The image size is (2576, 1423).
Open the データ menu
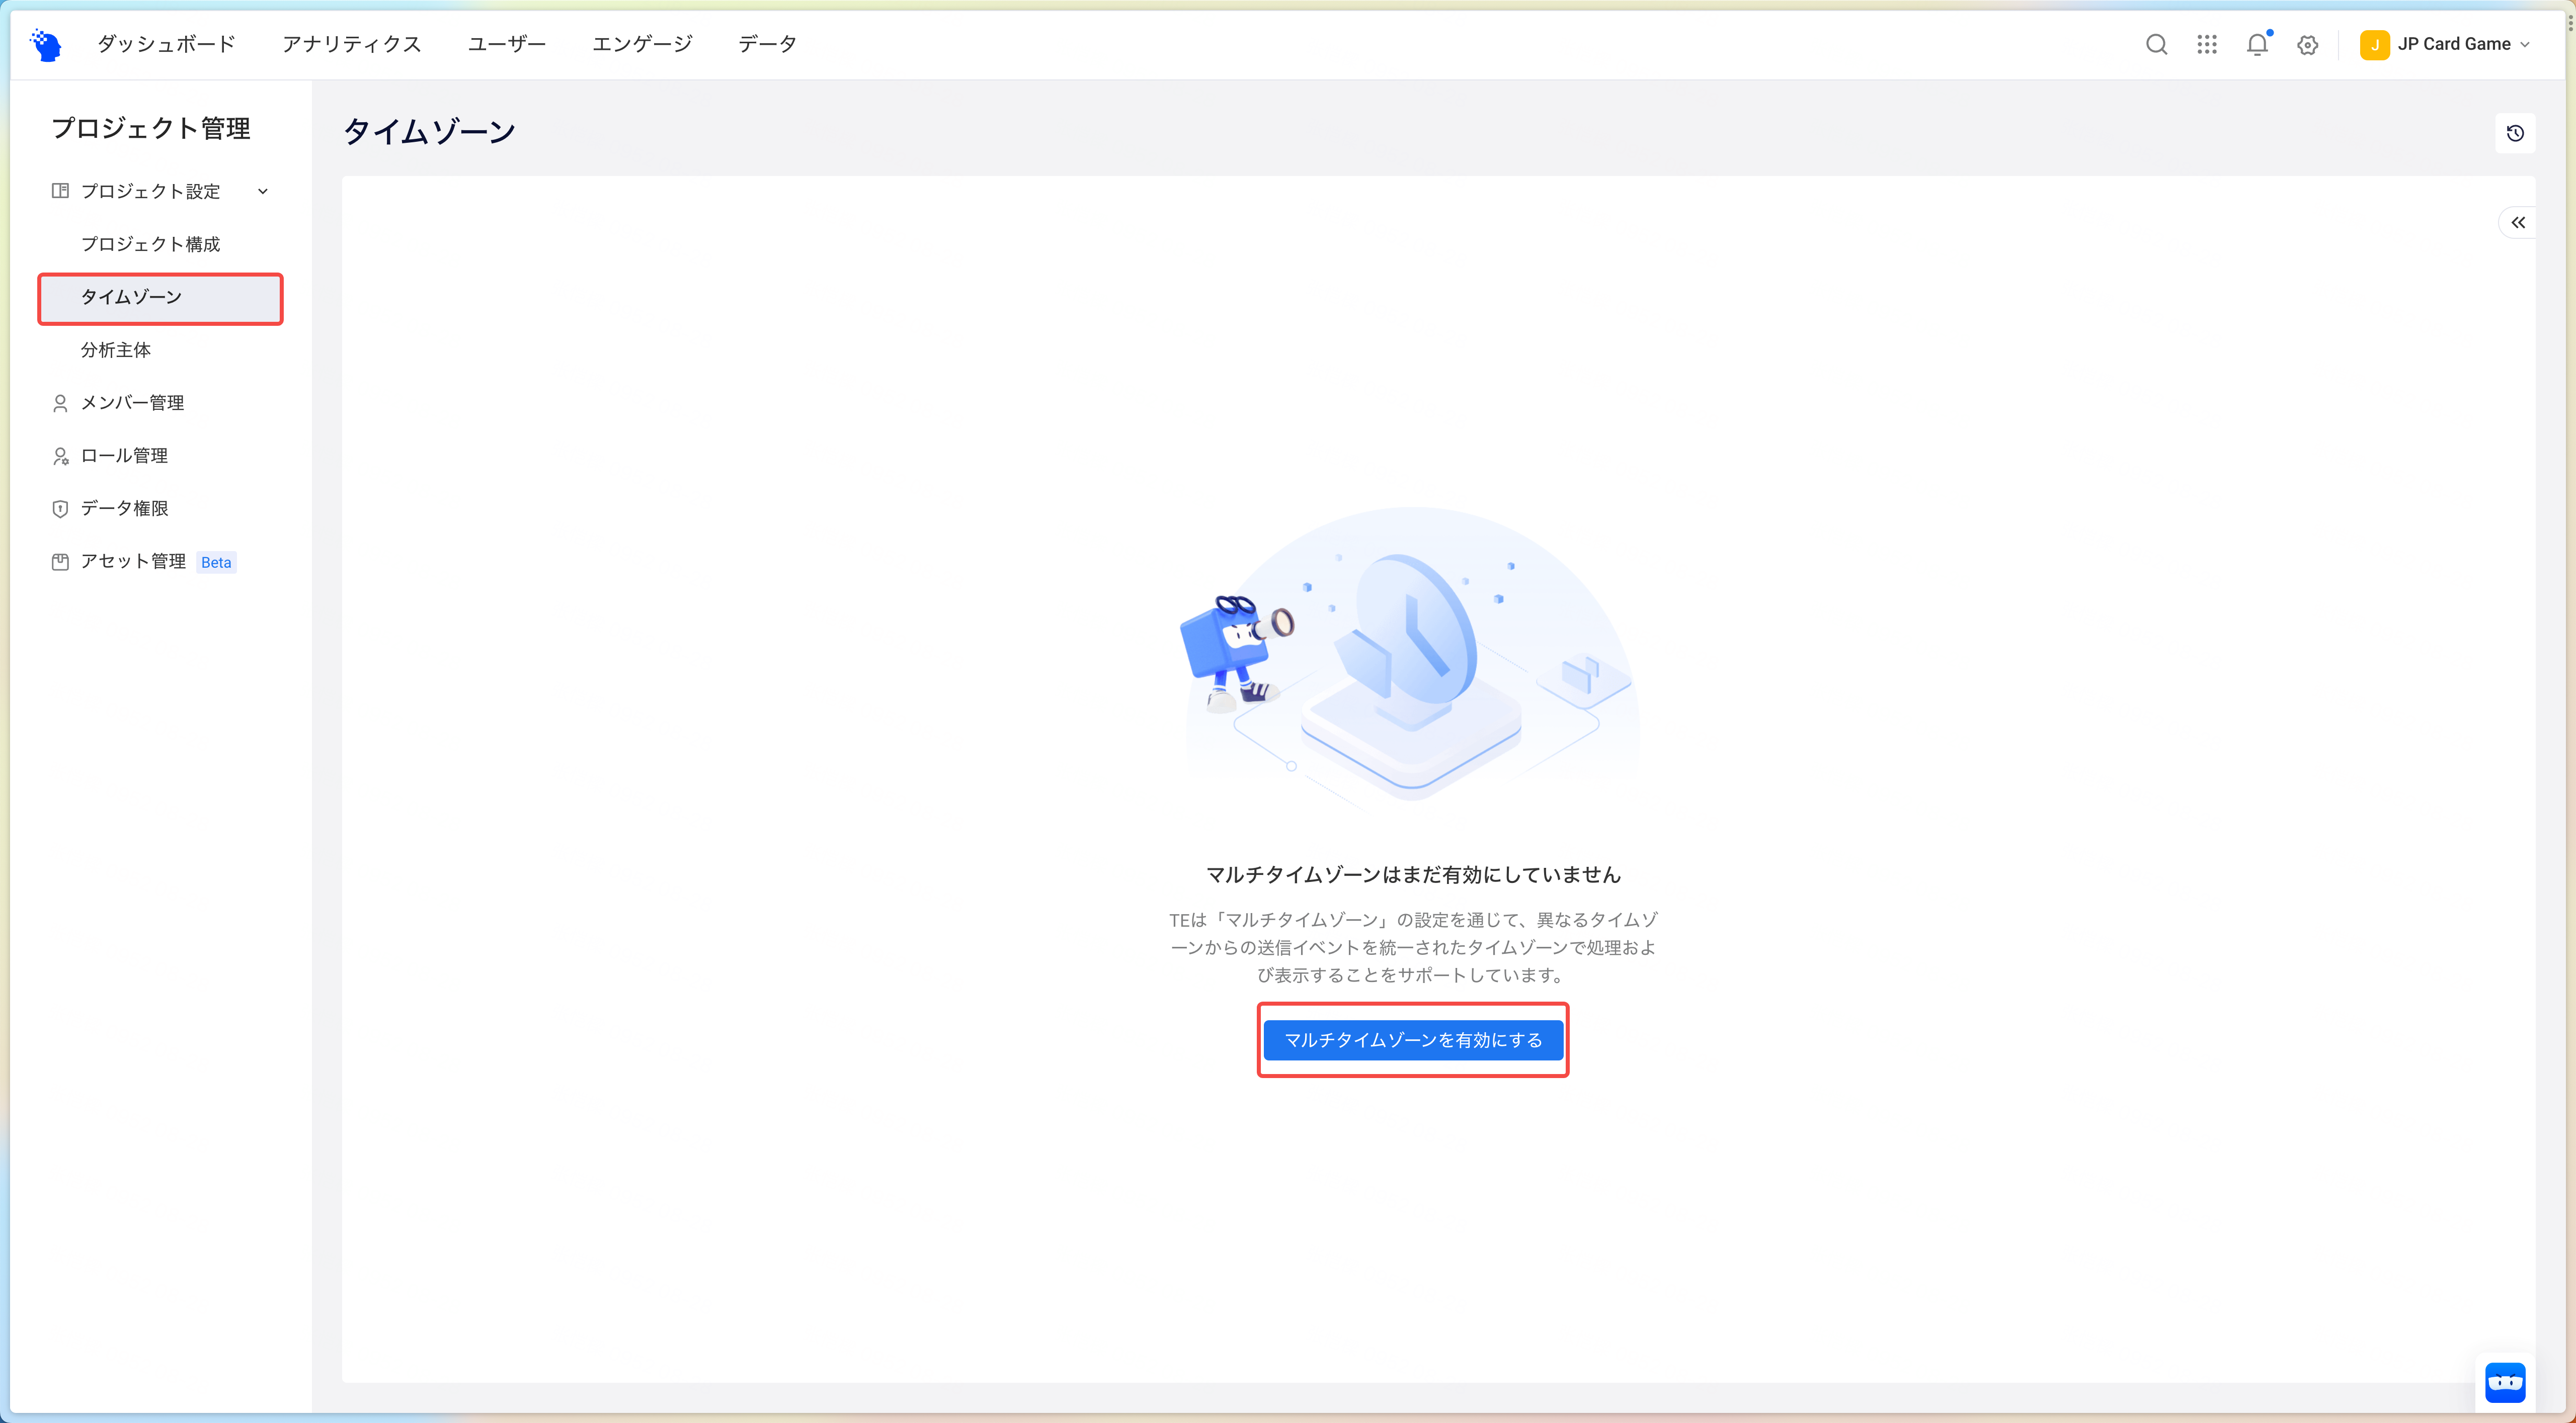click(x=767, y=44)
